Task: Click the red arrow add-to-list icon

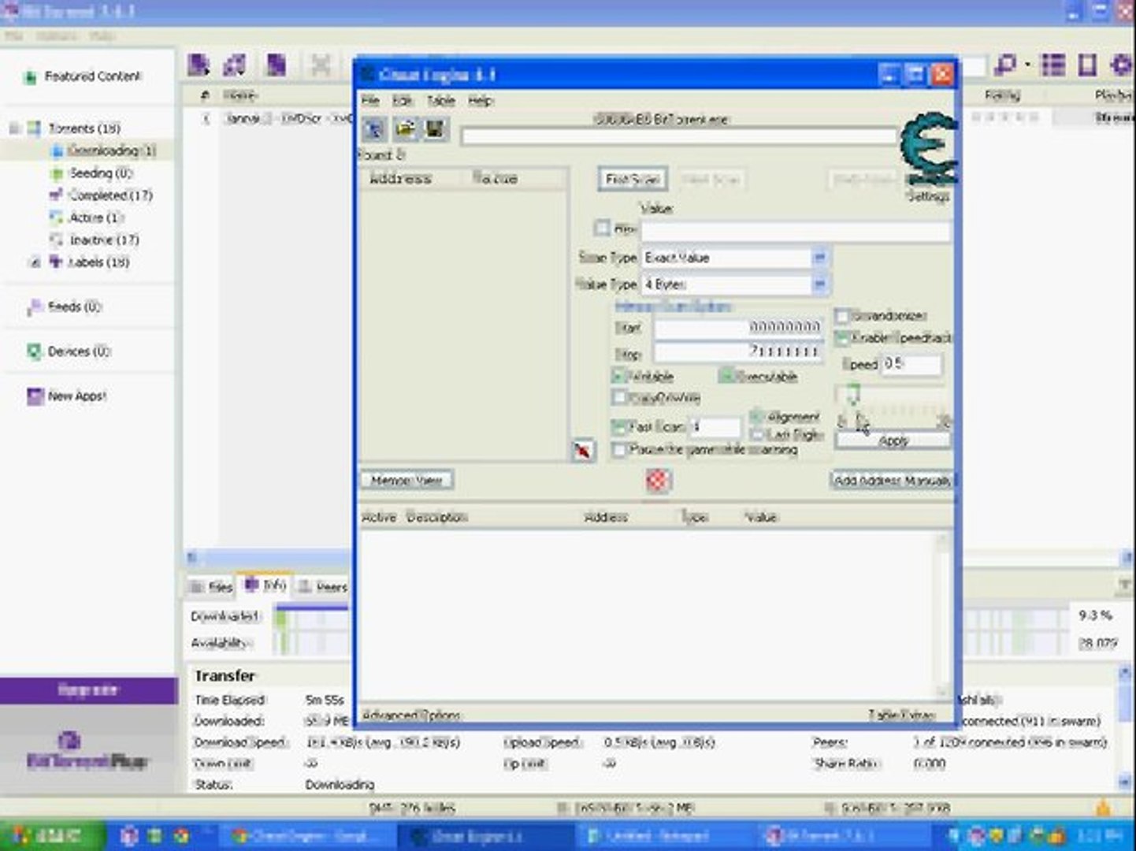Action: (583, 451)
